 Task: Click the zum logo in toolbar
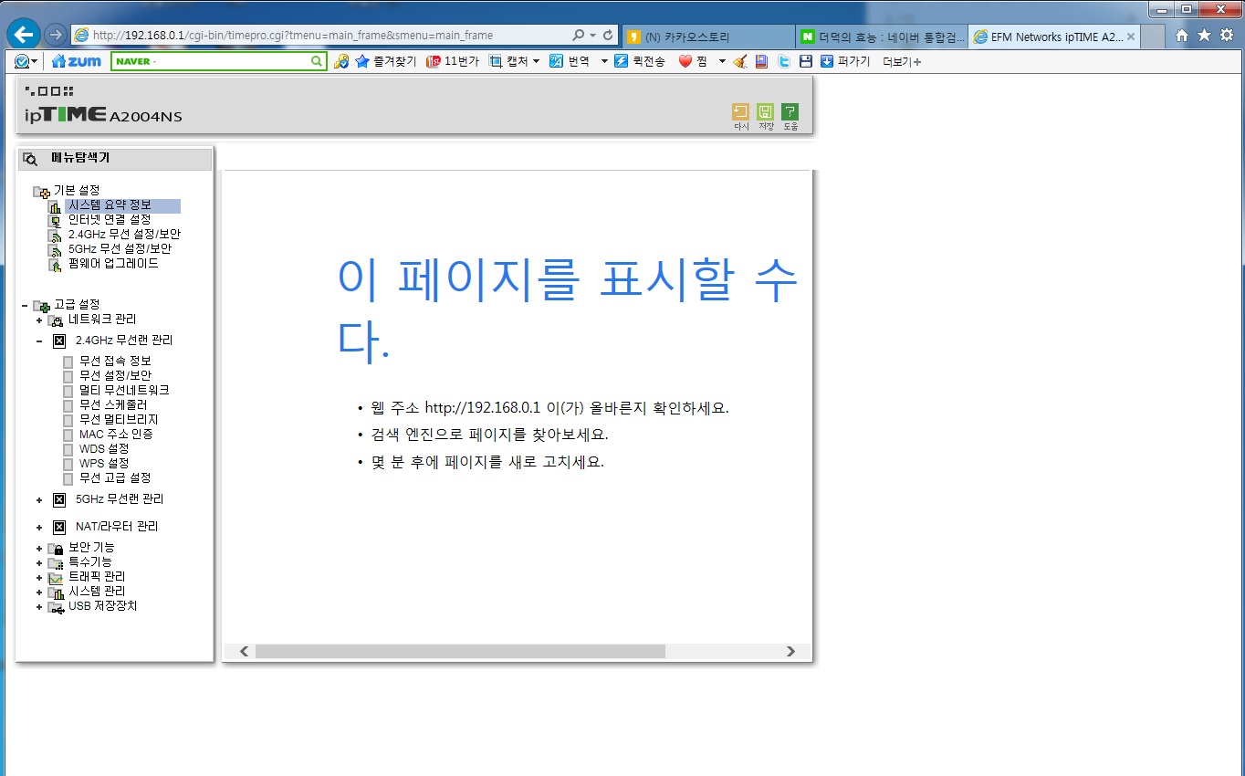[76, 61]
